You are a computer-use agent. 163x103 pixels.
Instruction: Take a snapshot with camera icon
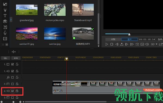[x=137, y=44]
